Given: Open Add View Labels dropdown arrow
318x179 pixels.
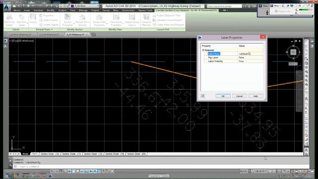Looking at the screenshot, I should (x=27, y=24).
